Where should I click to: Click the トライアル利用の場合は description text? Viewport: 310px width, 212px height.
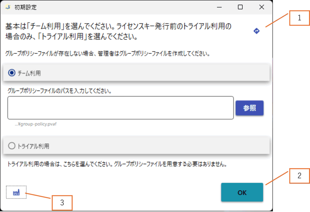click(x=117, y=165)
